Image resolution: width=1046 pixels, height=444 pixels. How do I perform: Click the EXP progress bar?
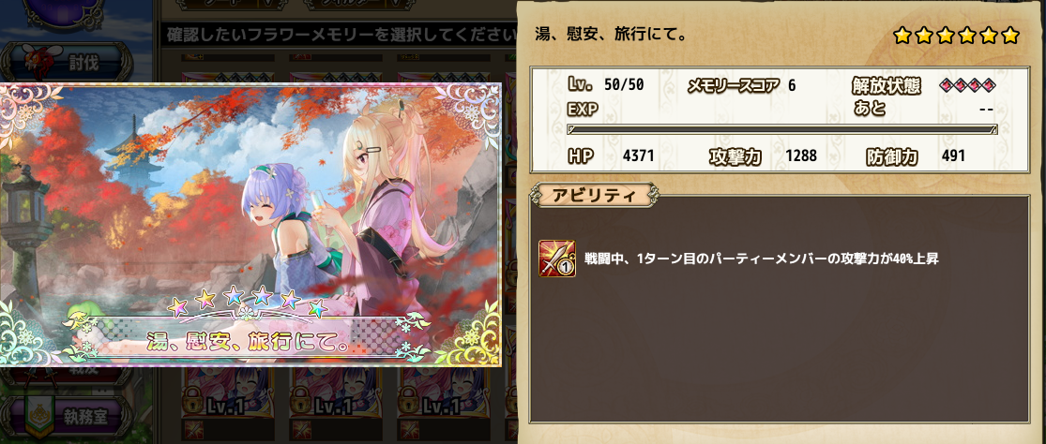[x=781, y=130]
